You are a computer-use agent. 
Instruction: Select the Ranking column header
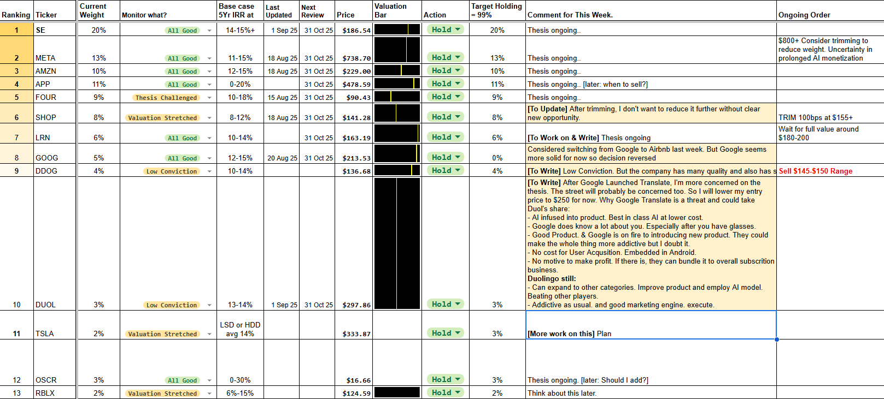tap(16, 11)
